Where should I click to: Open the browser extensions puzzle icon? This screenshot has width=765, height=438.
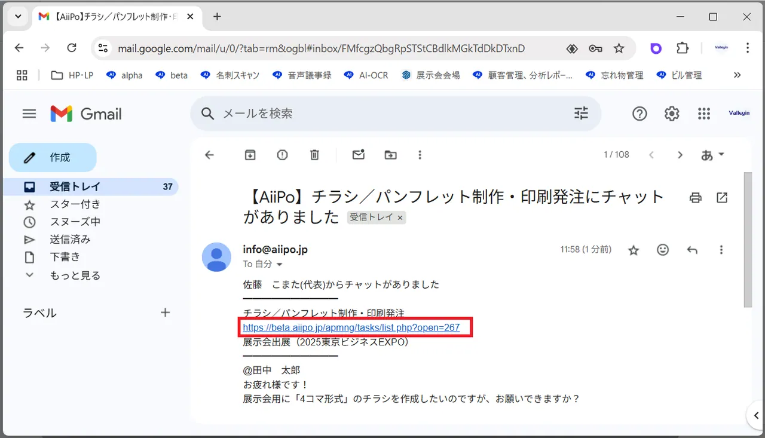tap(683, 48)
